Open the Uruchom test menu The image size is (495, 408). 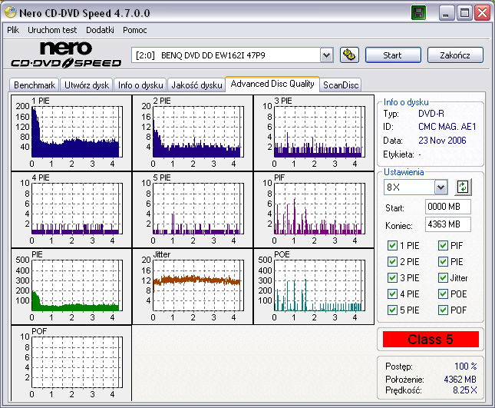click(52, 30)
